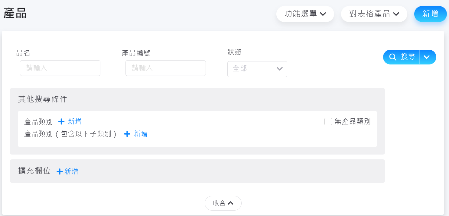Click 新增 link for 包含以下子類別
449x216 pixels.
tap(141, 134)
